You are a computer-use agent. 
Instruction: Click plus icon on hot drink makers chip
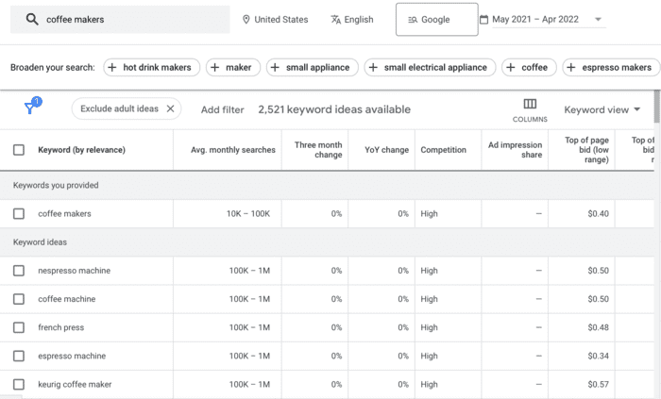(x=112, y=67)
